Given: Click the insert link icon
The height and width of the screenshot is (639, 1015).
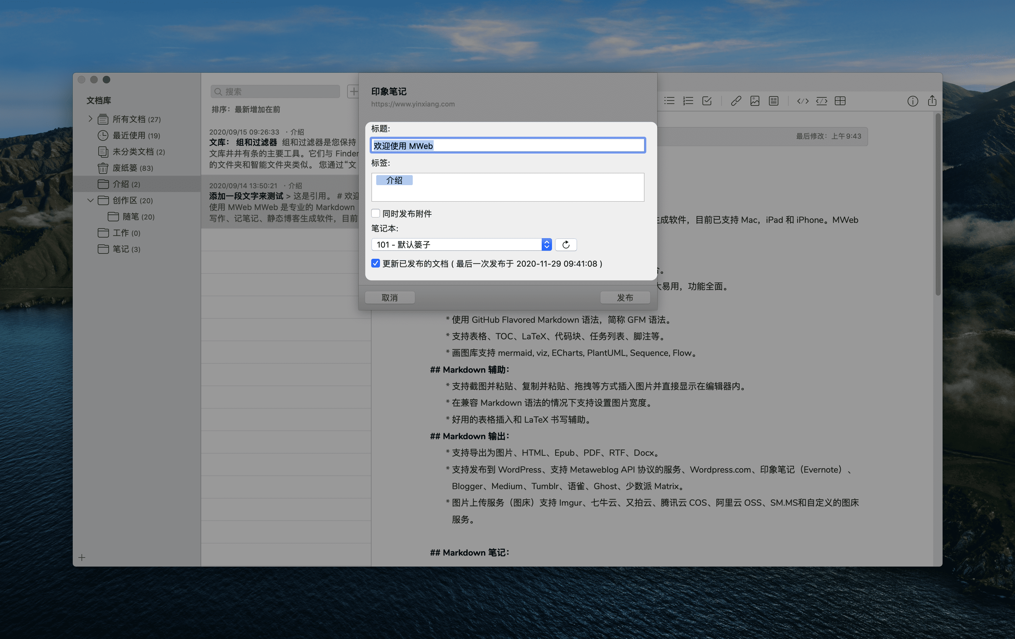Looking at the screenshot, I should coord(736,101).
